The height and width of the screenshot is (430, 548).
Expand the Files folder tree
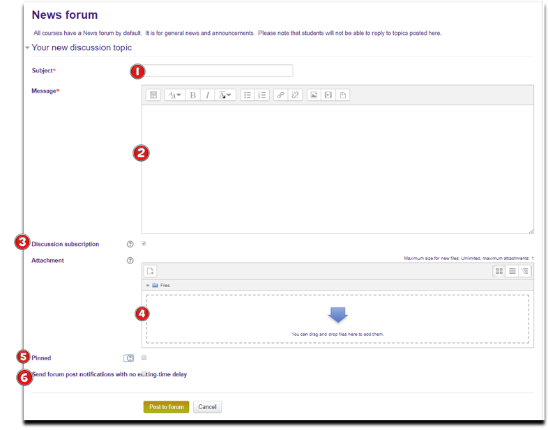tap(148, 285)
